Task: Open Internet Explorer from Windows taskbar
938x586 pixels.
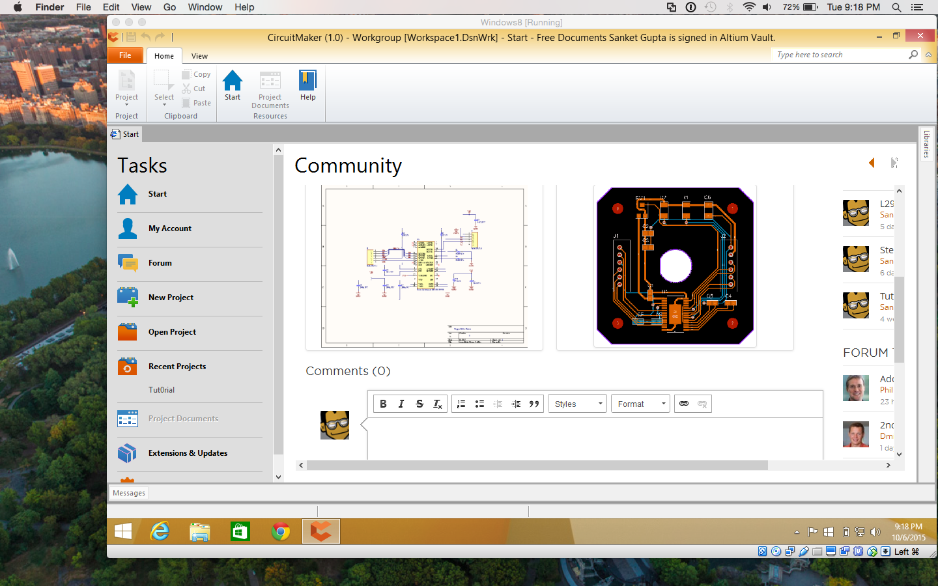Action: click(x=160, y=532)
